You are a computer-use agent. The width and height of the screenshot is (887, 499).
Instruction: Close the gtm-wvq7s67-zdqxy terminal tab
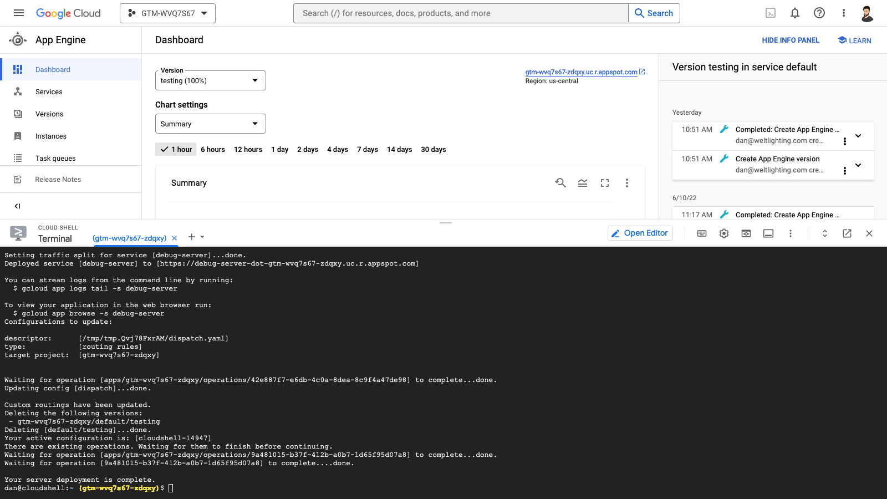pos(174,238)
